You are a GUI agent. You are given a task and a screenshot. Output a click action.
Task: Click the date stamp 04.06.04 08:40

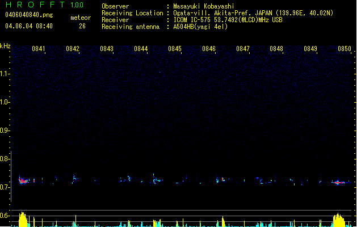coord(29,26)
